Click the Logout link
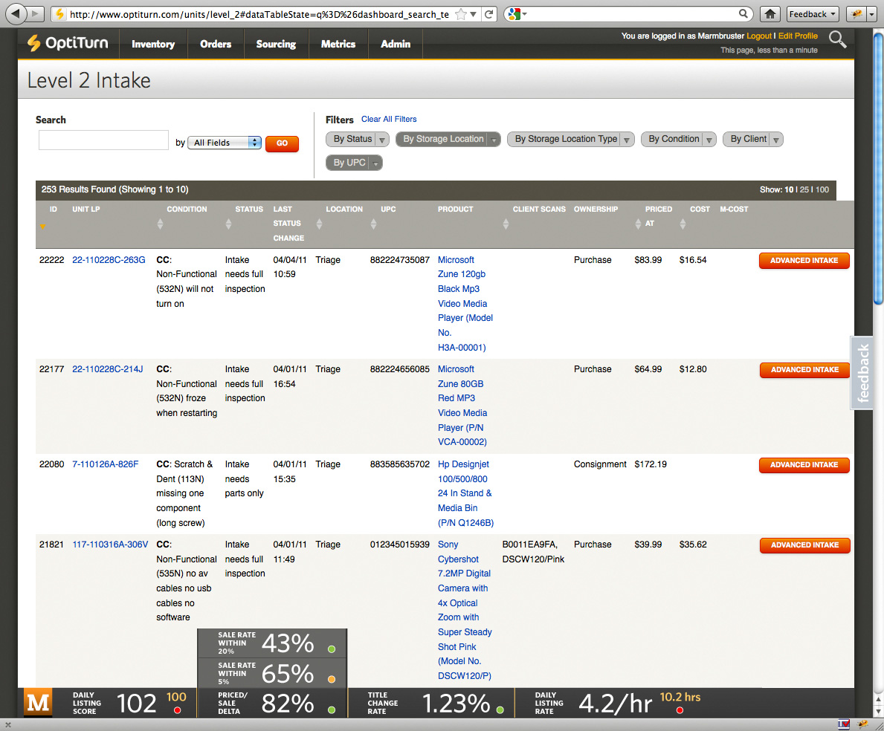This screenshot has height=731, width=884. point(759,36)
